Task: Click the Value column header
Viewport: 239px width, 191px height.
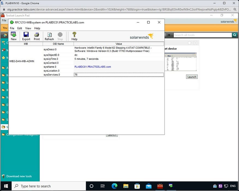Action: pos(119,44)
